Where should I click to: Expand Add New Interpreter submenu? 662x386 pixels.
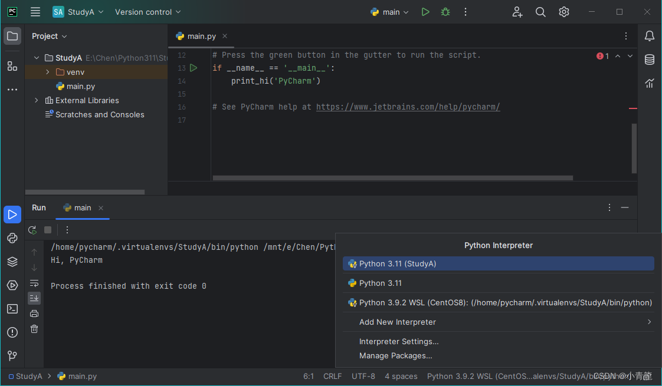(x=499, y=322)
